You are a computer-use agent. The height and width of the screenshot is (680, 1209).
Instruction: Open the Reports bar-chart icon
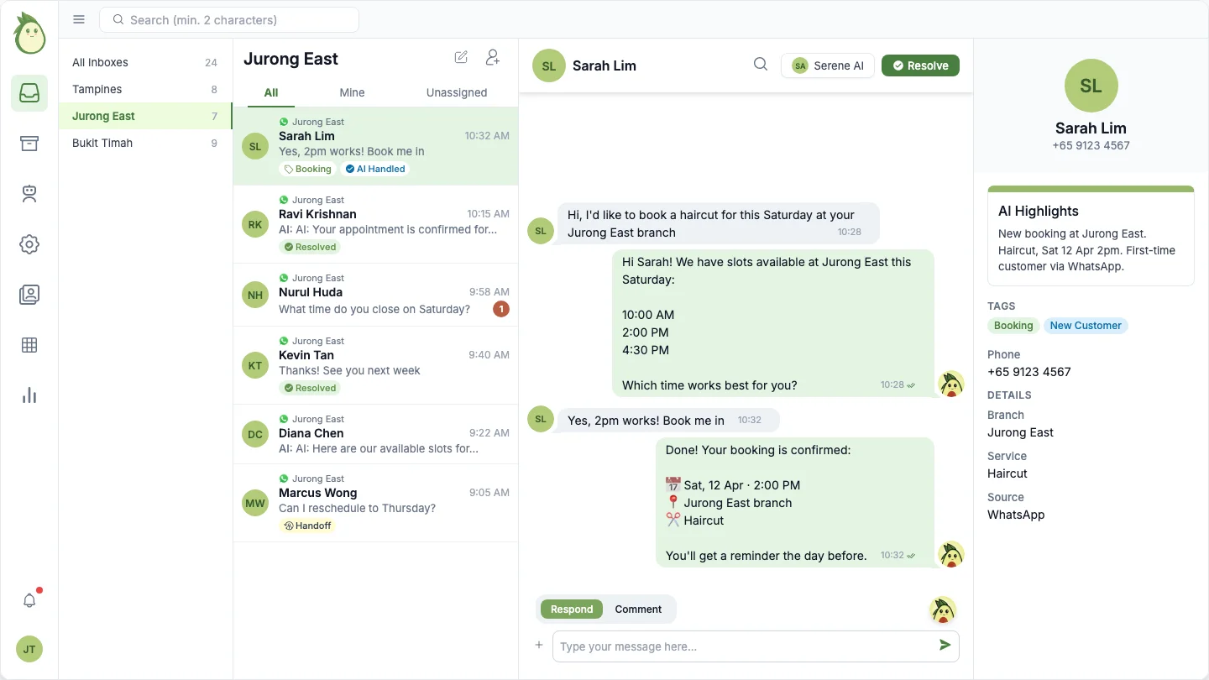click(x=29, y=395)
